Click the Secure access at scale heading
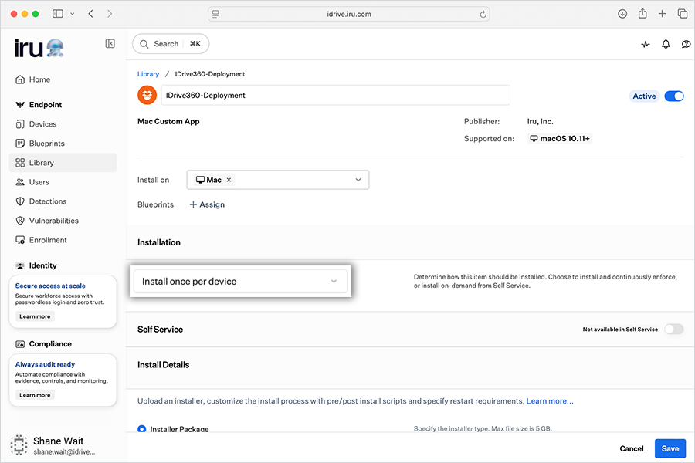Image resolution: width=695 pixels, height=463 pixels. pos(50,286)
